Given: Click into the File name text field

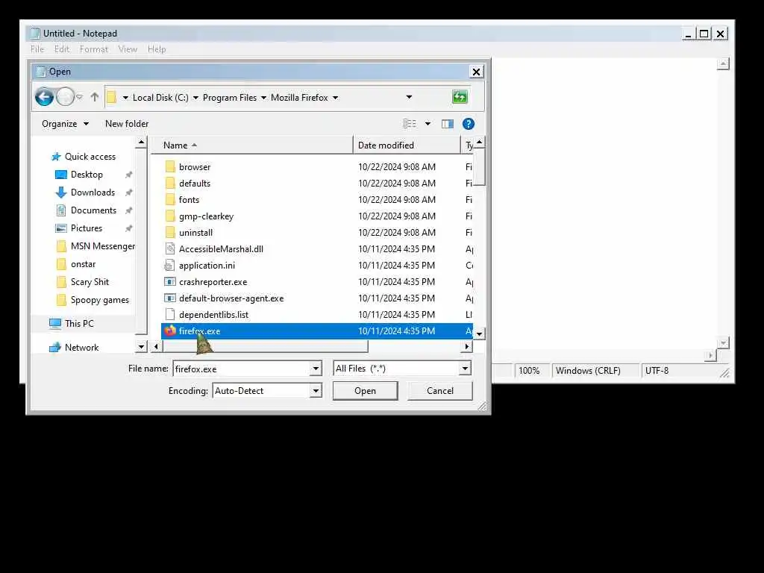Looking at the screenshot, I should pos(242,369).
